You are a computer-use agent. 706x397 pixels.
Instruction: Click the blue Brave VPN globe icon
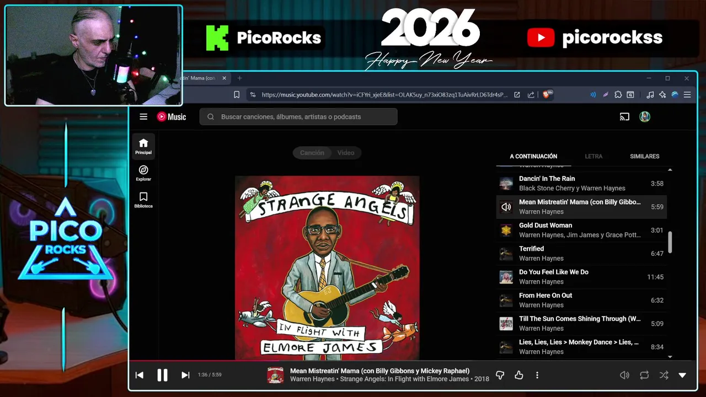[675, 95]
